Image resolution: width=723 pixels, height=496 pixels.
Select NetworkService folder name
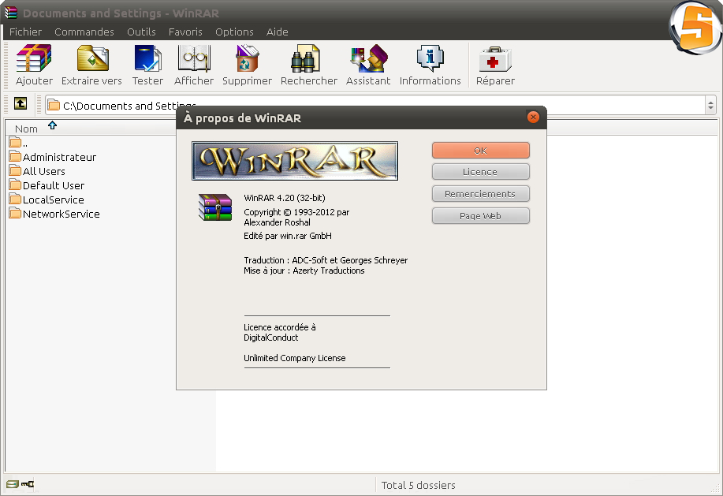coord(61,214)
